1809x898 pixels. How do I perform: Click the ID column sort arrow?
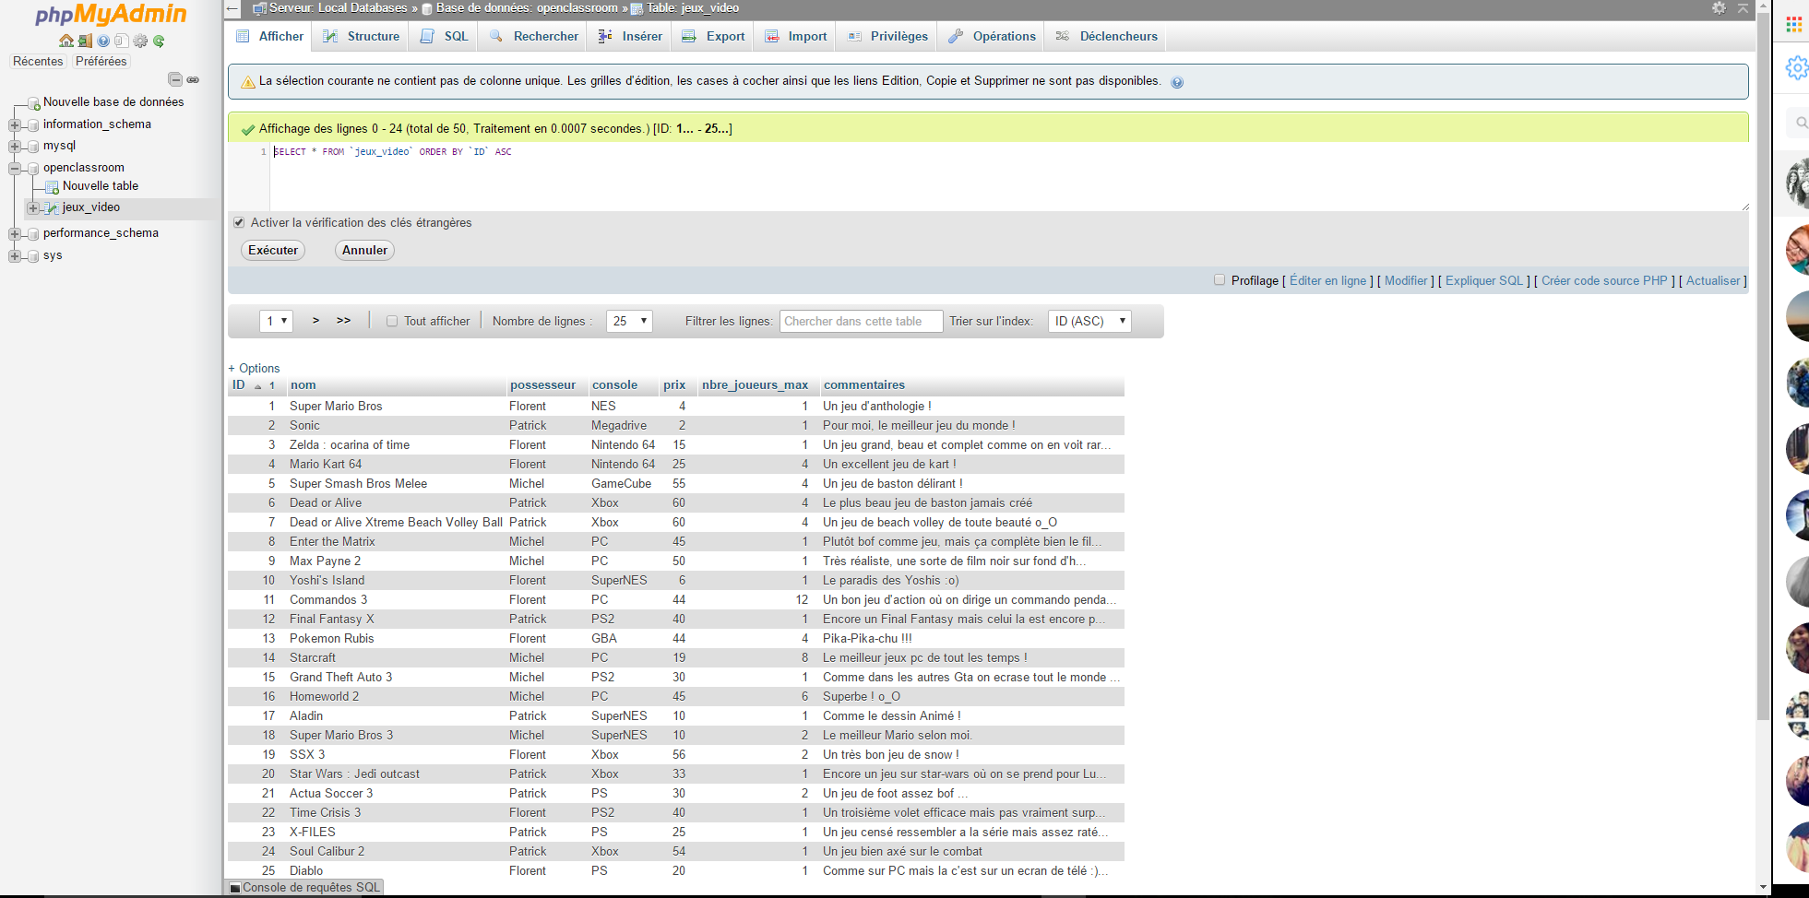pyautogui.click(x=258, y=386)
